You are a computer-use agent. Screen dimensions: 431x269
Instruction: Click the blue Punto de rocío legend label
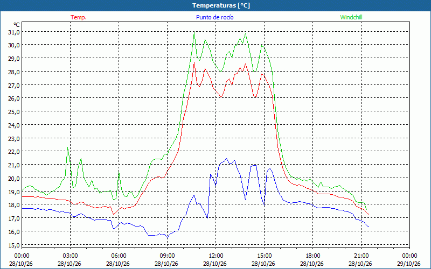[214, 17]
